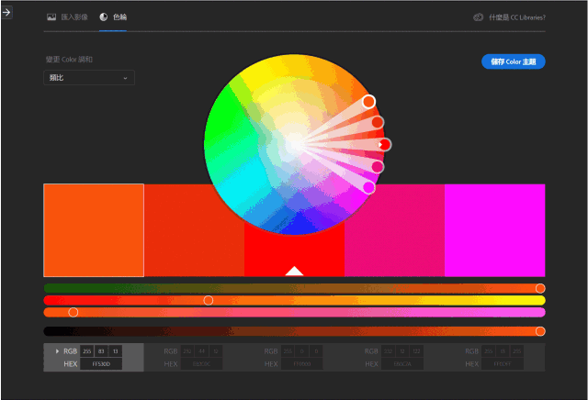Select the red-orange marker on color wheel

coord(378,122)
